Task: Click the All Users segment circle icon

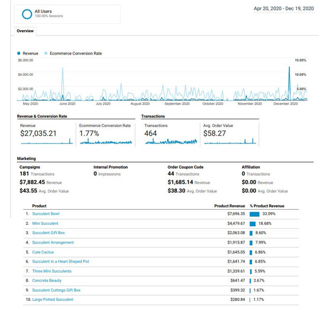Action: [27, 14]
